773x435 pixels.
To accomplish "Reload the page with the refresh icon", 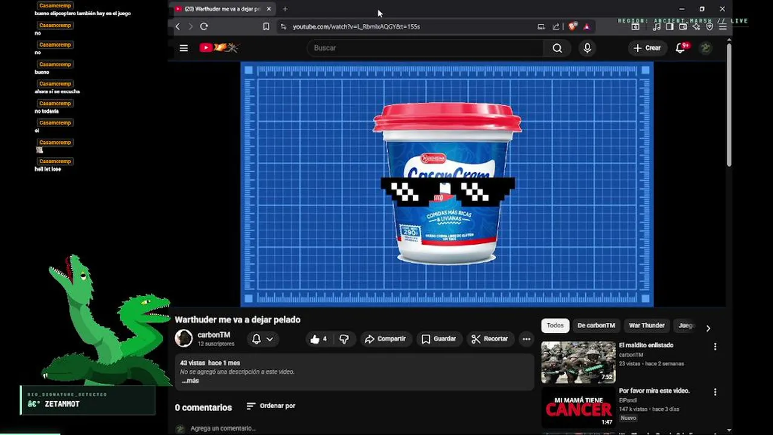I will click(204, 27).
